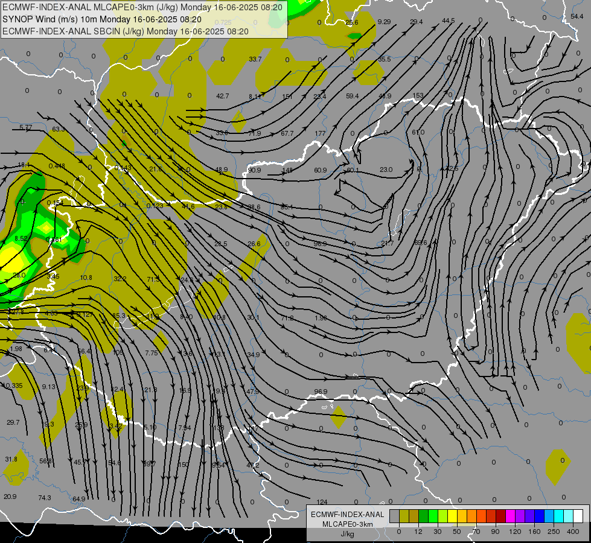The height and width of the screenshot is (543, 591).
Task: Click the map value '28.5'
Action: (221, 244)
